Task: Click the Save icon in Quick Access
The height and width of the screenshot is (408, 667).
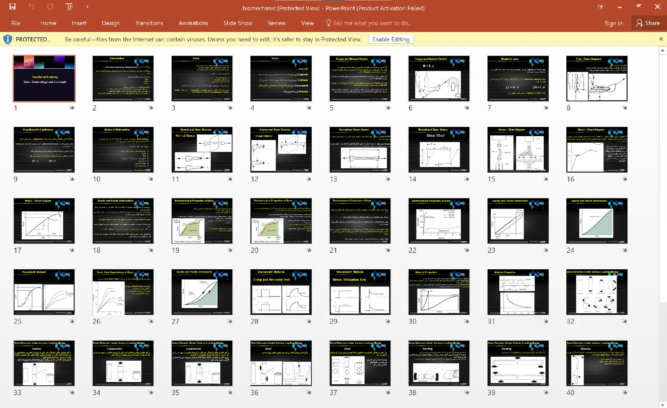Action: (x=12, y=7)
